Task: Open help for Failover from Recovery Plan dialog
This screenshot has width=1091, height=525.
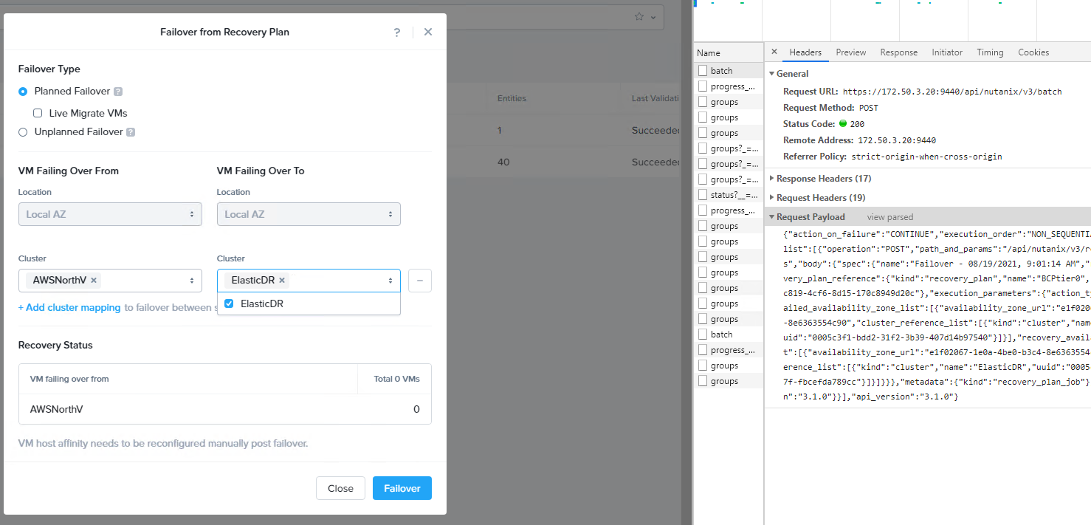Action: point(397,32)
